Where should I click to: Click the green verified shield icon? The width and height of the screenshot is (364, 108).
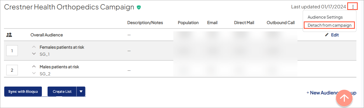coord(139,7)
